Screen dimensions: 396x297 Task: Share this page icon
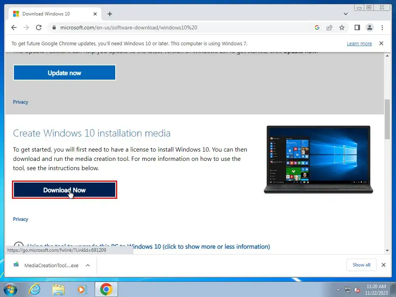pyautogui.click(x=329, y=27)
